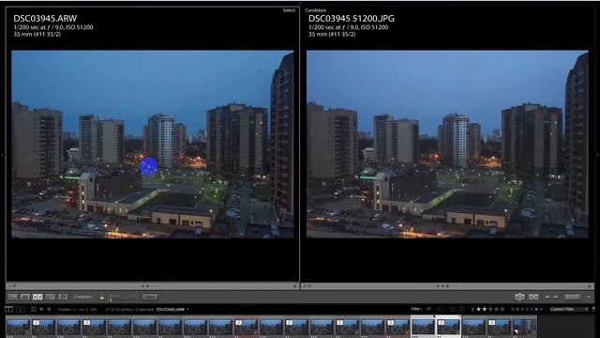Select the highlighted Select thumbnail in the filmstrip

tap(423, 327)
